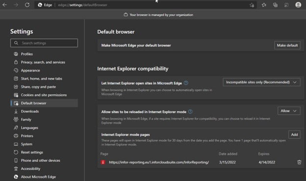Click the Reset settings icon

[x=16, y=152]
